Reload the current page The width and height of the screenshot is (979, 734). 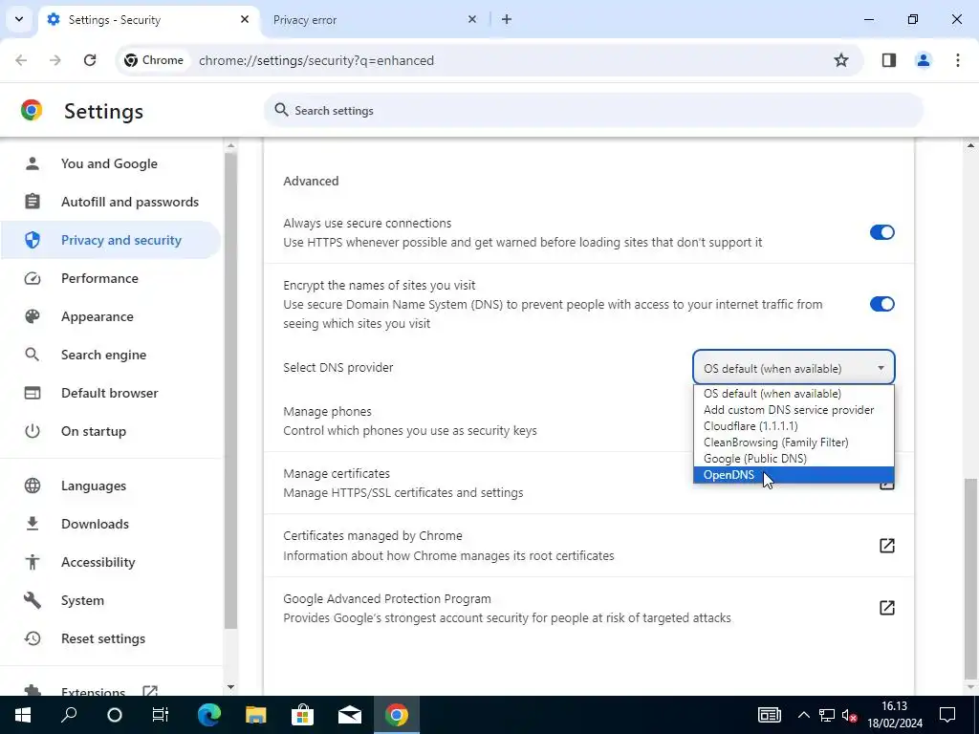point(90,60)
